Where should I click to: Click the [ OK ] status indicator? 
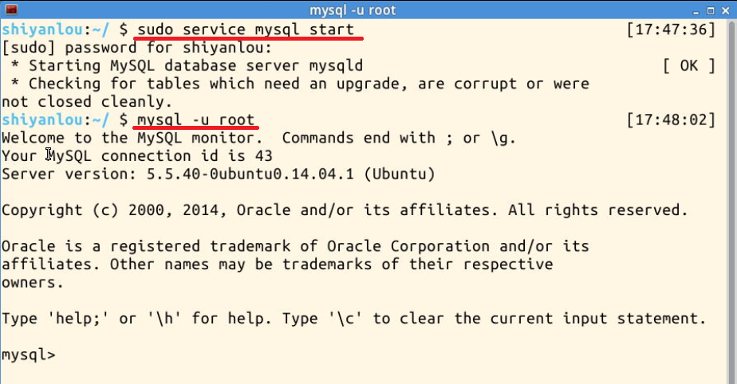(689, 65)
